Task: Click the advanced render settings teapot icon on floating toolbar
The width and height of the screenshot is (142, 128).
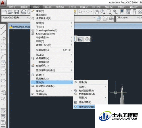Action: pos(87,39)
